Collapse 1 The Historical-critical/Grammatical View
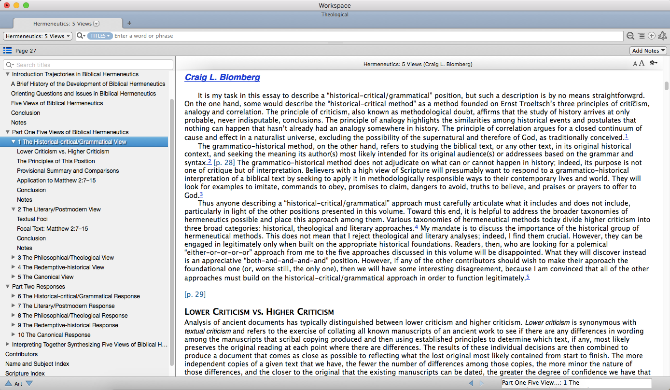Image resolution: width=670 pixels, height=390 pixels. coord(14,142)
